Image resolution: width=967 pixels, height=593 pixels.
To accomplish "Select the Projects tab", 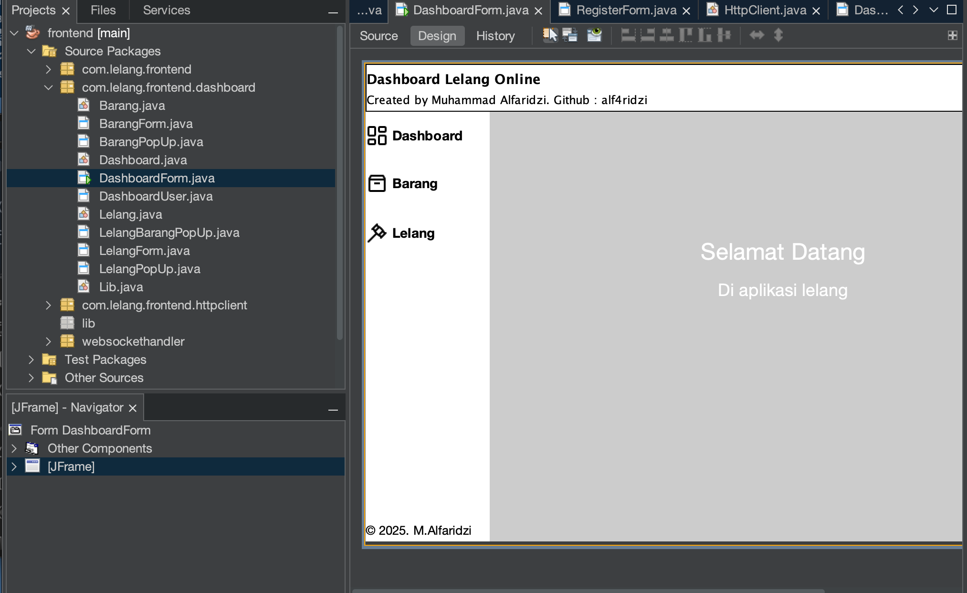I will pyautogui.click(x=33, y=10).
